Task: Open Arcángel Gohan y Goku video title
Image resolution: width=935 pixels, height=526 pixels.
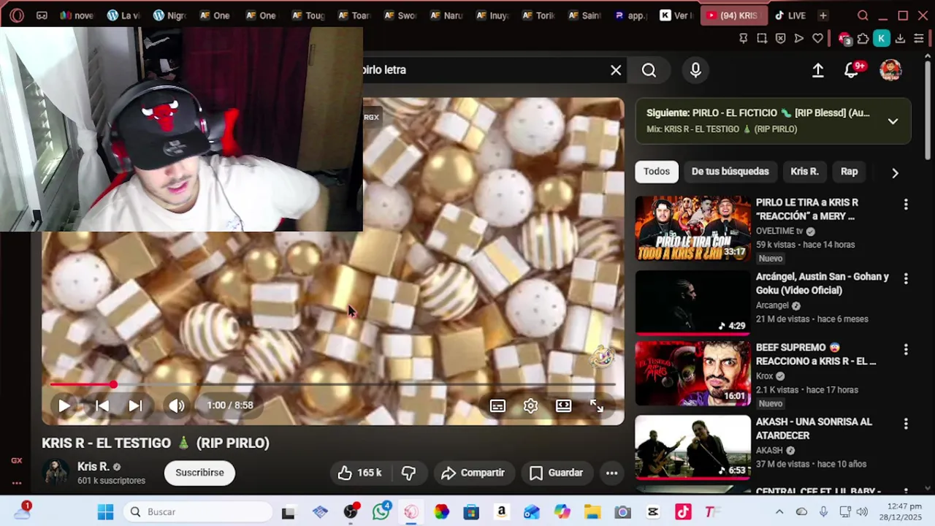Action: click(x=823, y=283)
